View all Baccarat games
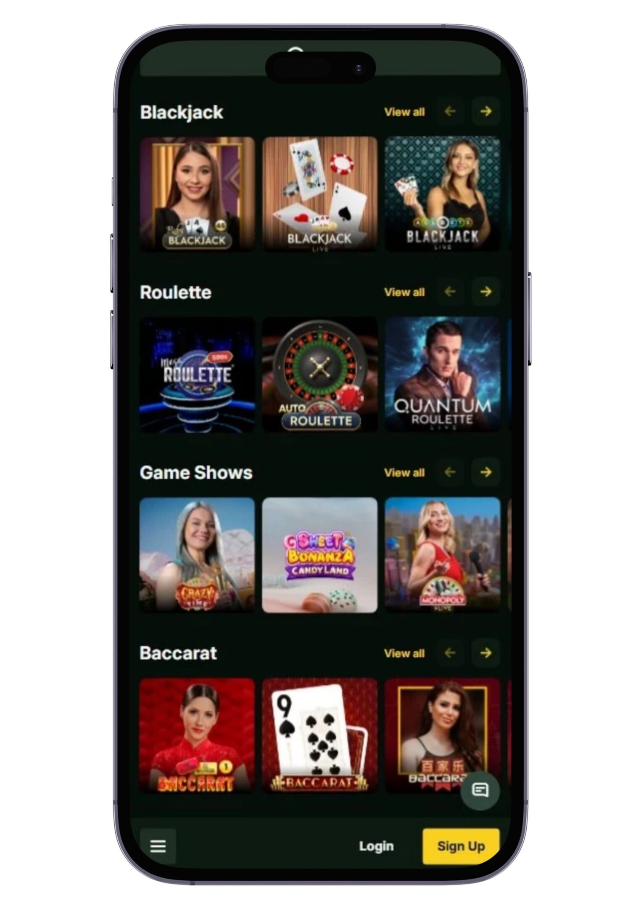Viewport: 641px width, 909px height. [x=404, y=654]
